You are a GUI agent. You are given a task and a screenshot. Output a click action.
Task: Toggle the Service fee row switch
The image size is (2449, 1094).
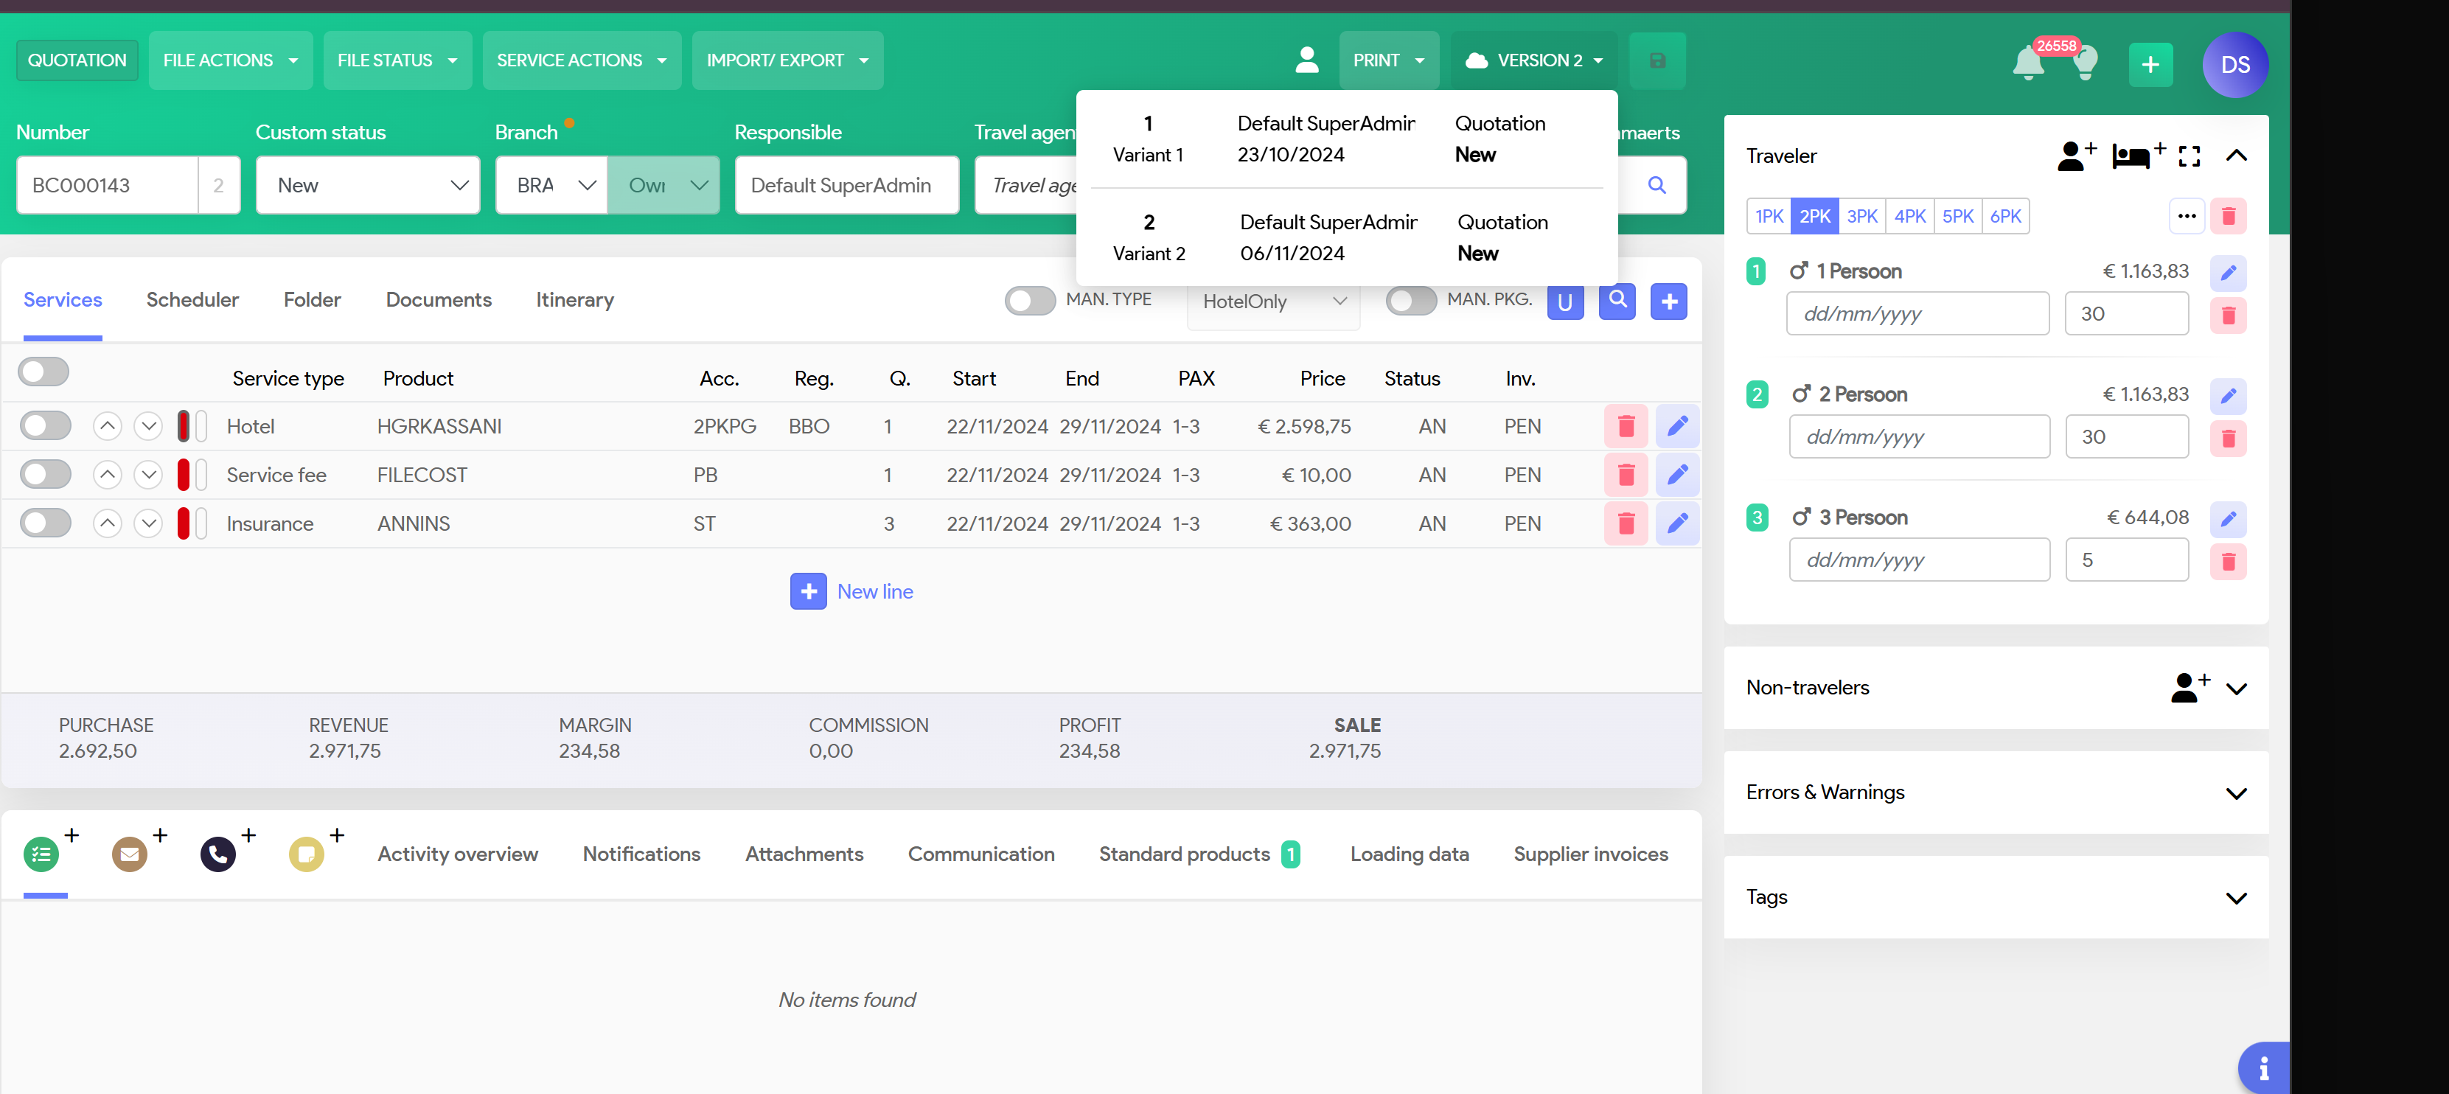[x=46, y=474]
